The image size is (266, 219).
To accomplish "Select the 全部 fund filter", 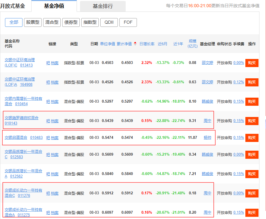I will pos(14,22).
